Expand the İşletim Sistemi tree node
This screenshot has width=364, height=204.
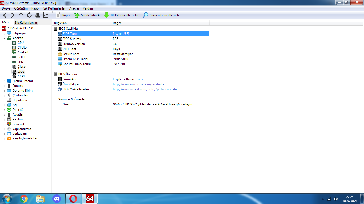(x=4, y=81)
